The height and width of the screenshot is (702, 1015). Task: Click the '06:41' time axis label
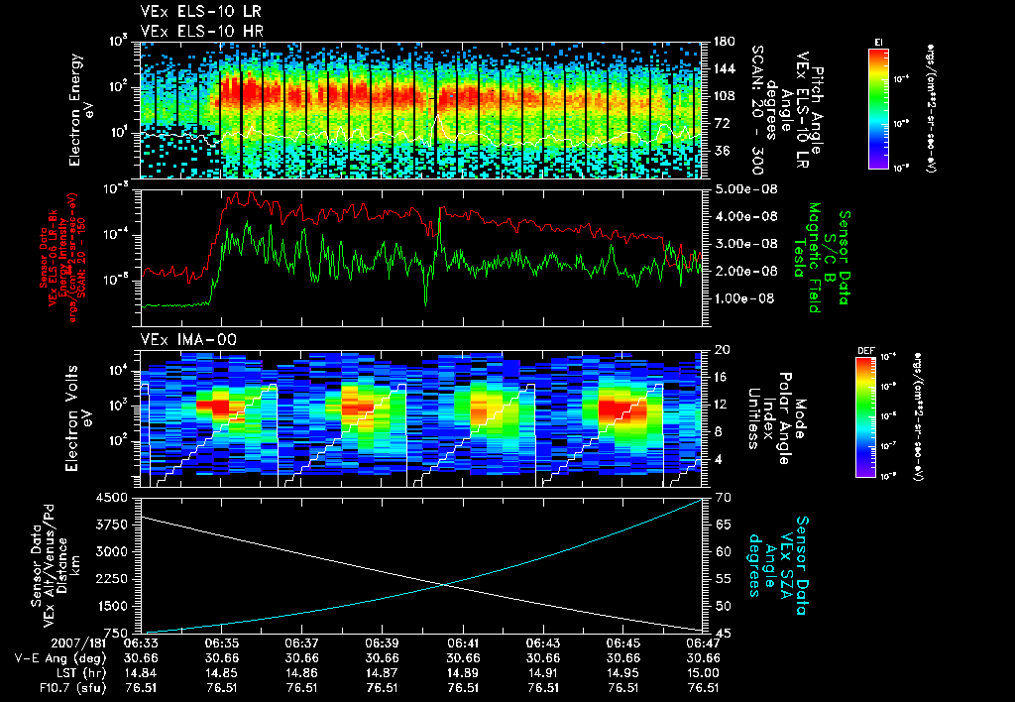[x=463, y=643]
